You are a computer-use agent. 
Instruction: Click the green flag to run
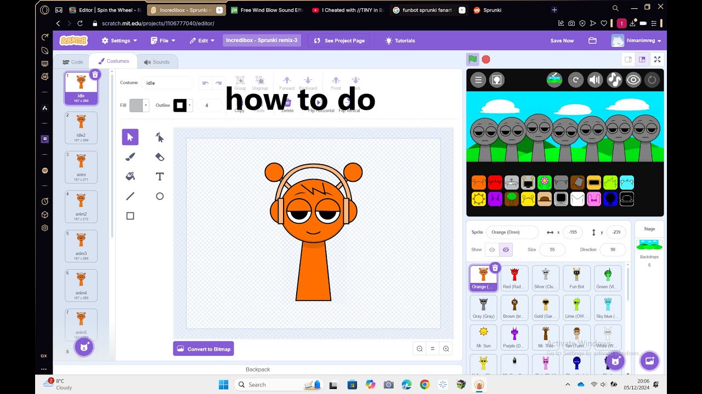(x=472, y=59)
